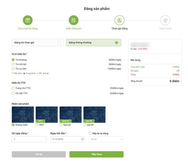Screen dimensions: 188x161
Task: Enable the 'Trang chủ TTO' checkbox
Action: 13,88
